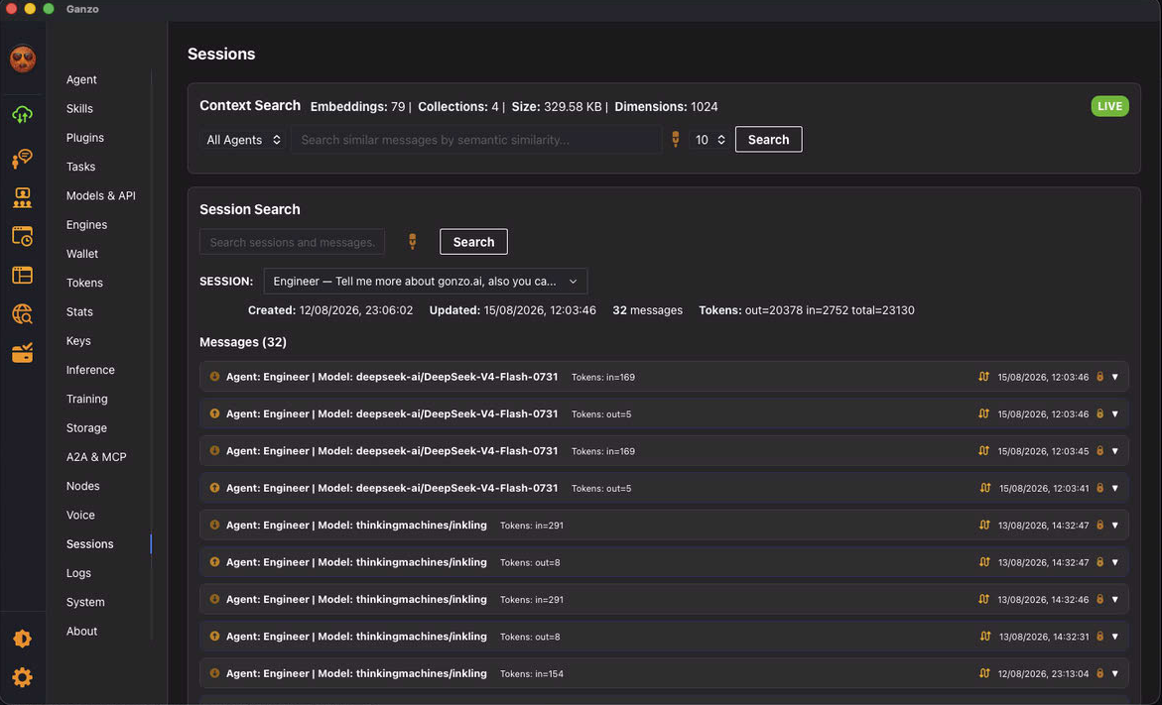Expand the 15/08/2026, 12:03:46 in=169 message

coord(1114,377)
